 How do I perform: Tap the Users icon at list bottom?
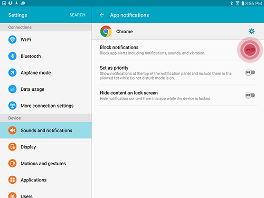pyautogui.click(x=12, y=195)
